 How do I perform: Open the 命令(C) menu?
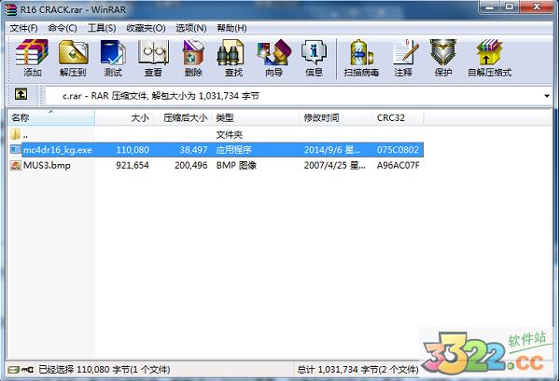tap(63, 28)
